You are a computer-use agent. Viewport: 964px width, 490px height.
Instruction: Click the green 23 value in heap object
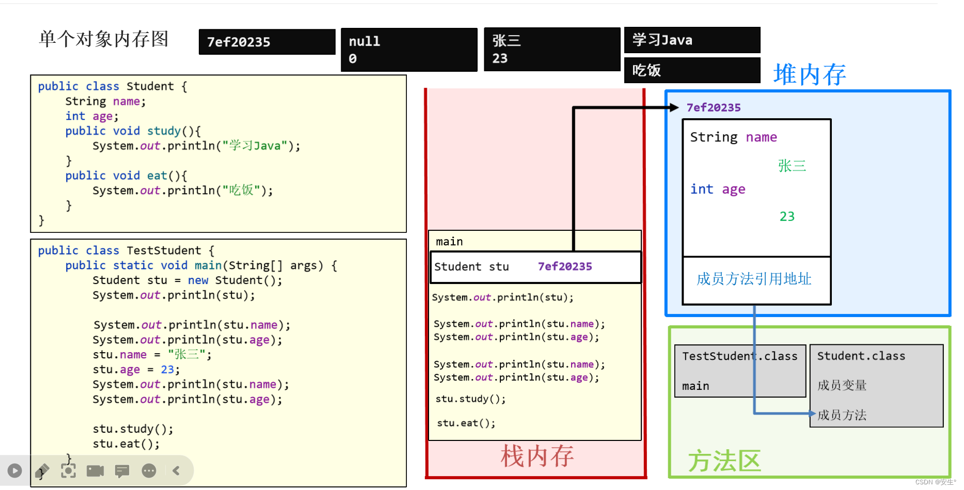click(x=787, y=216)
